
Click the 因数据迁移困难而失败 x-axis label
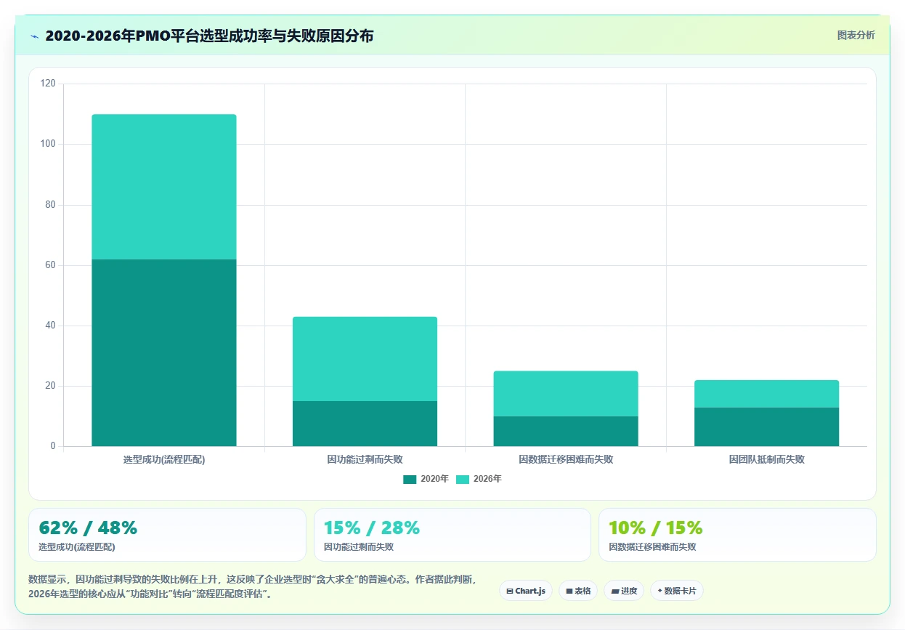566,459
